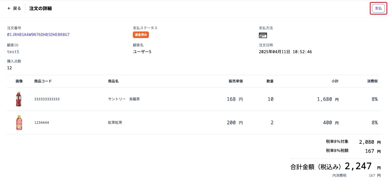Click the orange 返金済み status badge
This screenshot has width=388, height=180.
click(x=141, y=35)
